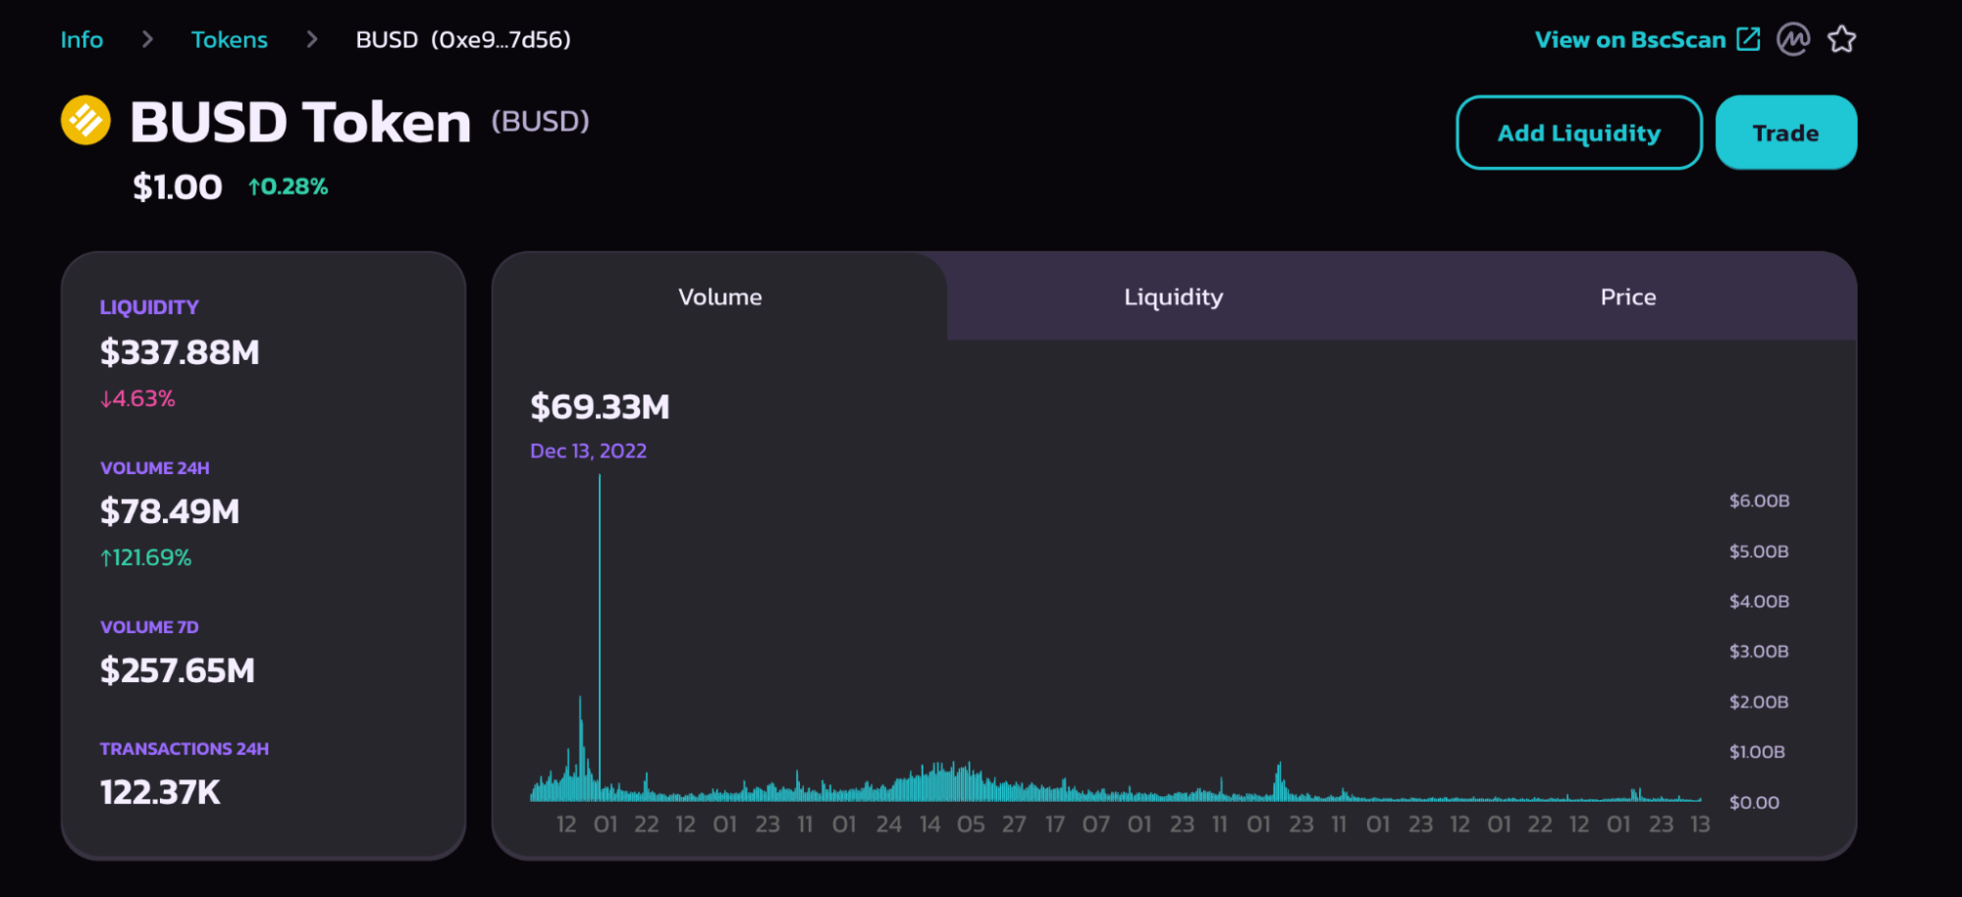Click the $337.88M liquidity value

coord(180,352)
